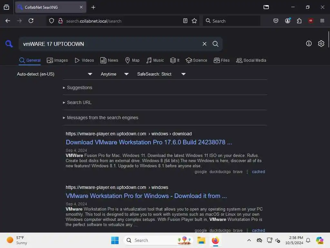Select the General category tab
330x248 pixels.
(x=30, y=60)
